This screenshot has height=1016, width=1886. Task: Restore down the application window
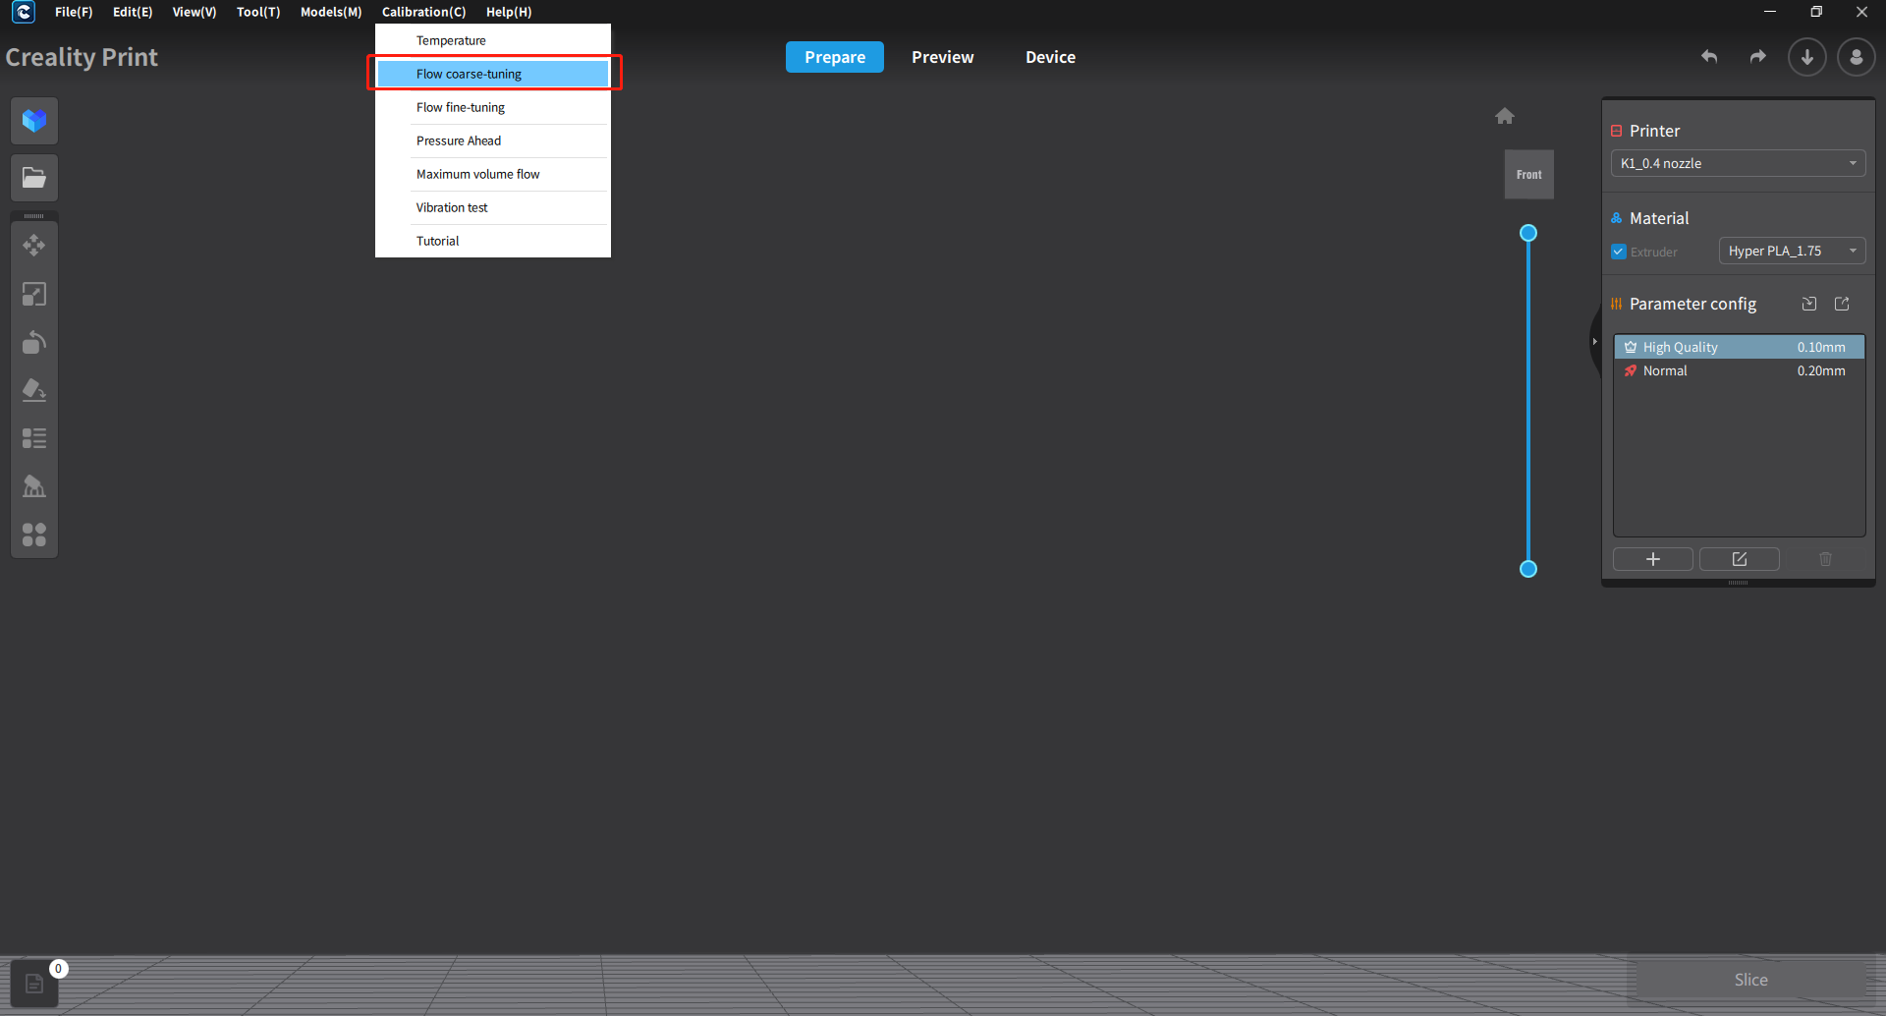pyautogui.click(x=1816, y=12)
